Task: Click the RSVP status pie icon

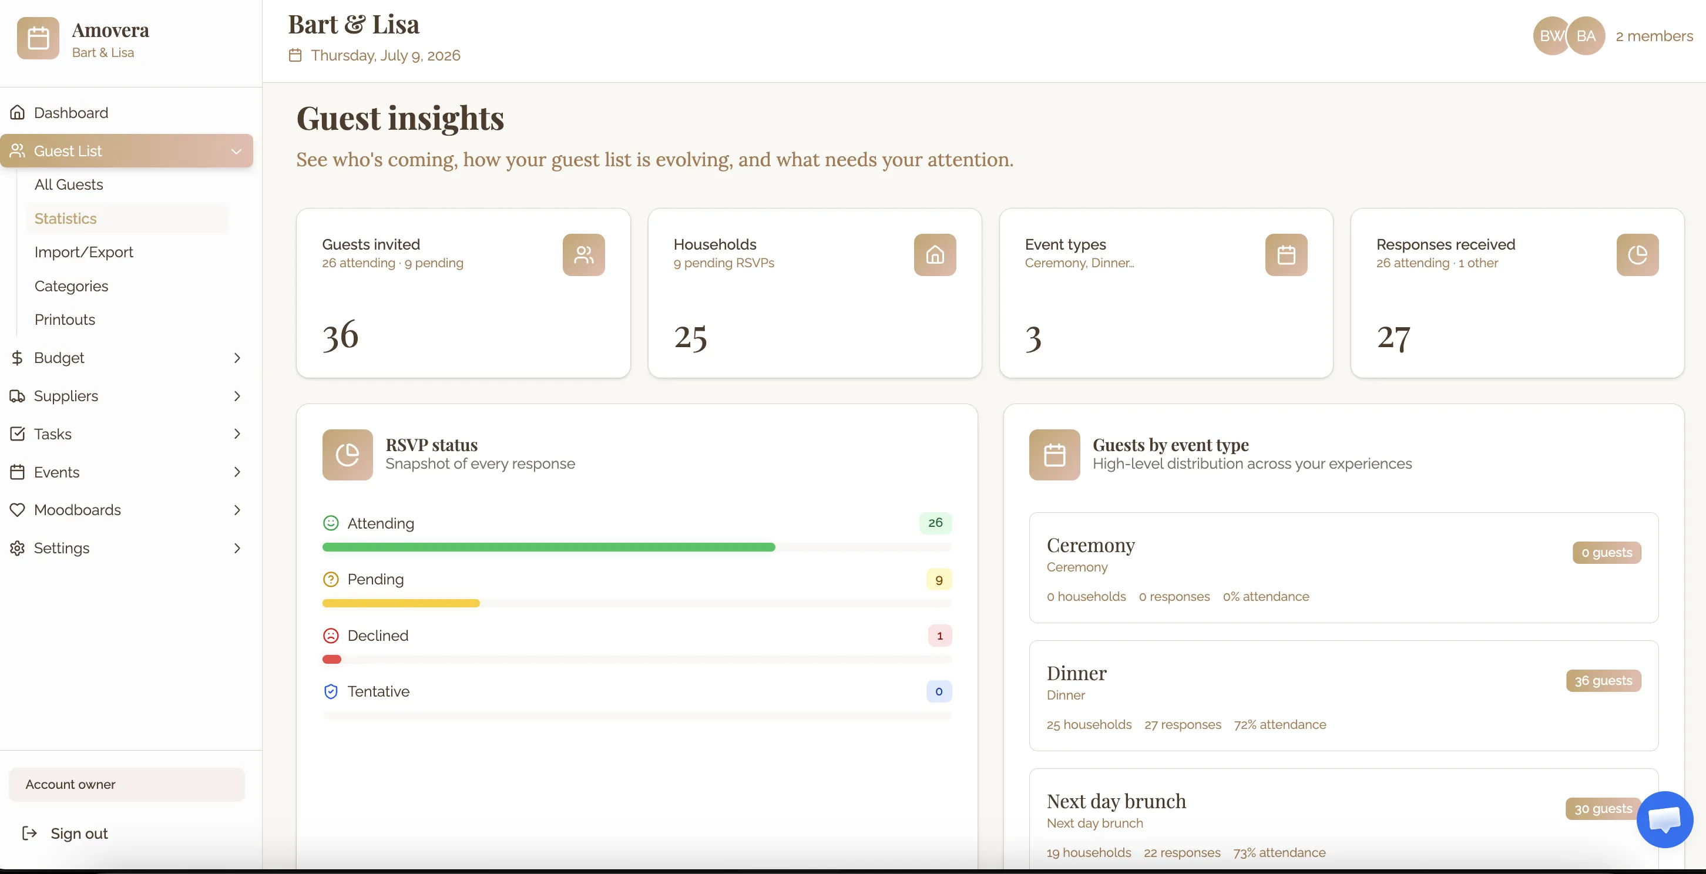Action: tap(347, 455)
